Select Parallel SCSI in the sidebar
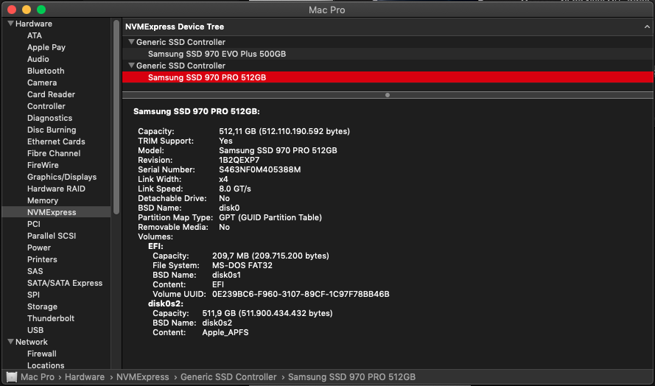Viewport: 655px width, 386px height. pos(52,236)
